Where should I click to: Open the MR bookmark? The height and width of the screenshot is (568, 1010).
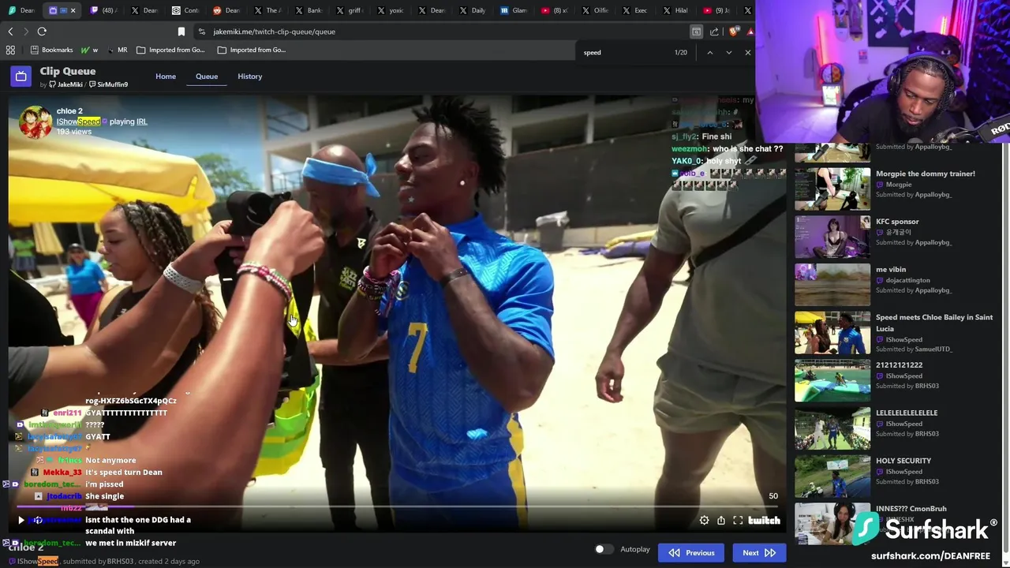pyautogui.click(x=118, y=50)
